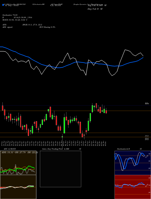Click the tall green candlestick at 05 Nov
The width and height of the screenshot is (151, 199).
tap(64, 125)
